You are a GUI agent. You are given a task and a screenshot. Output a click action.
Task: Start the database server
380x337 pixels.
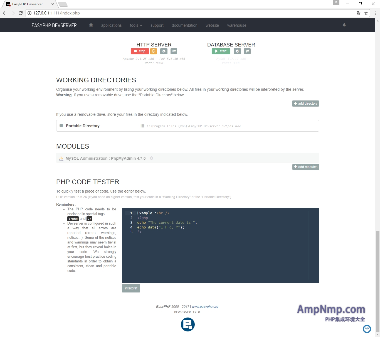(221, 51)
